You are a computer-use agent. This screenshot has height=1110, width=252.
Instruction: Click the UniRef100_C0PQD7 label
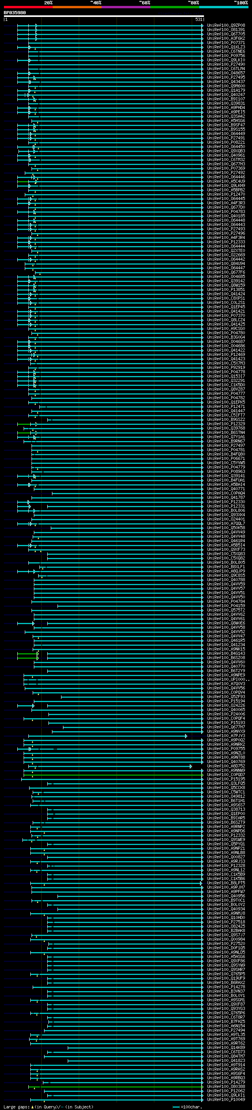click(226, 775)
